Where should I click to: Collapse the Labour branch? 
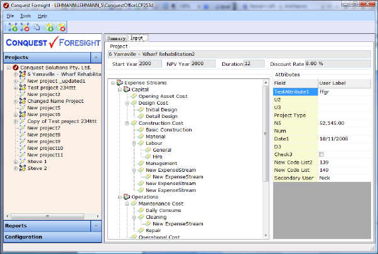pos(134,144)
